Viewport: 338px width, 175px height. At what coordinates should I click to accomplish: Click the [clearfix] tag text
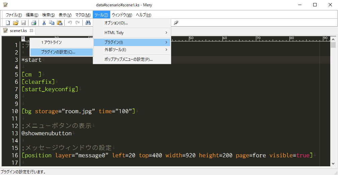tap(38, 82)
